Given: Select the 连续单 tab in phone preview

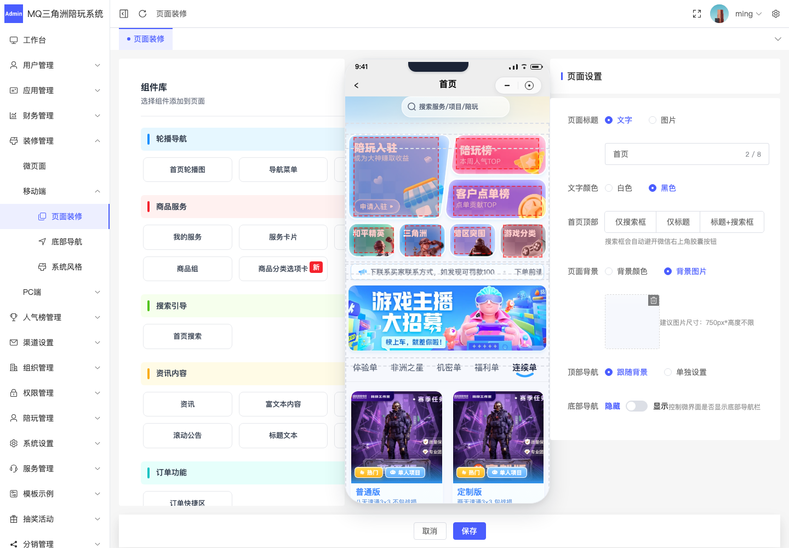Looking at the screenshot, I should tap(524, 368).
